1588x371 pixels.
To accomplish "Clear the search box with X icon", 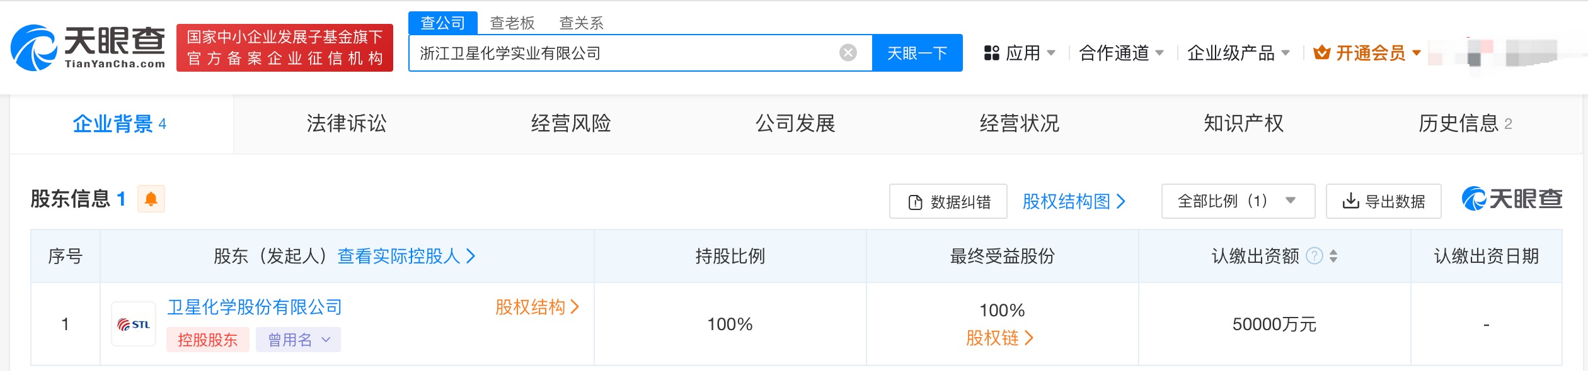I will (848, 53).
